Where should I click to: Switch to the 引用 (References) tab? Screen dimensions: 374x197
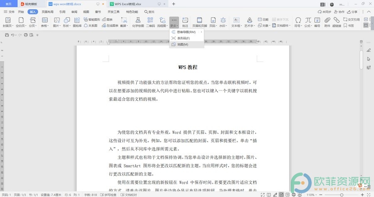[x=62, y=12]
